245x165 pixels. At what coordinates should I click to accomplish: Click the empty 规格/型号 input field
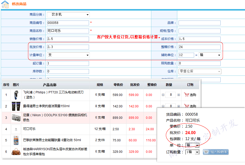(x=200, y=31)
